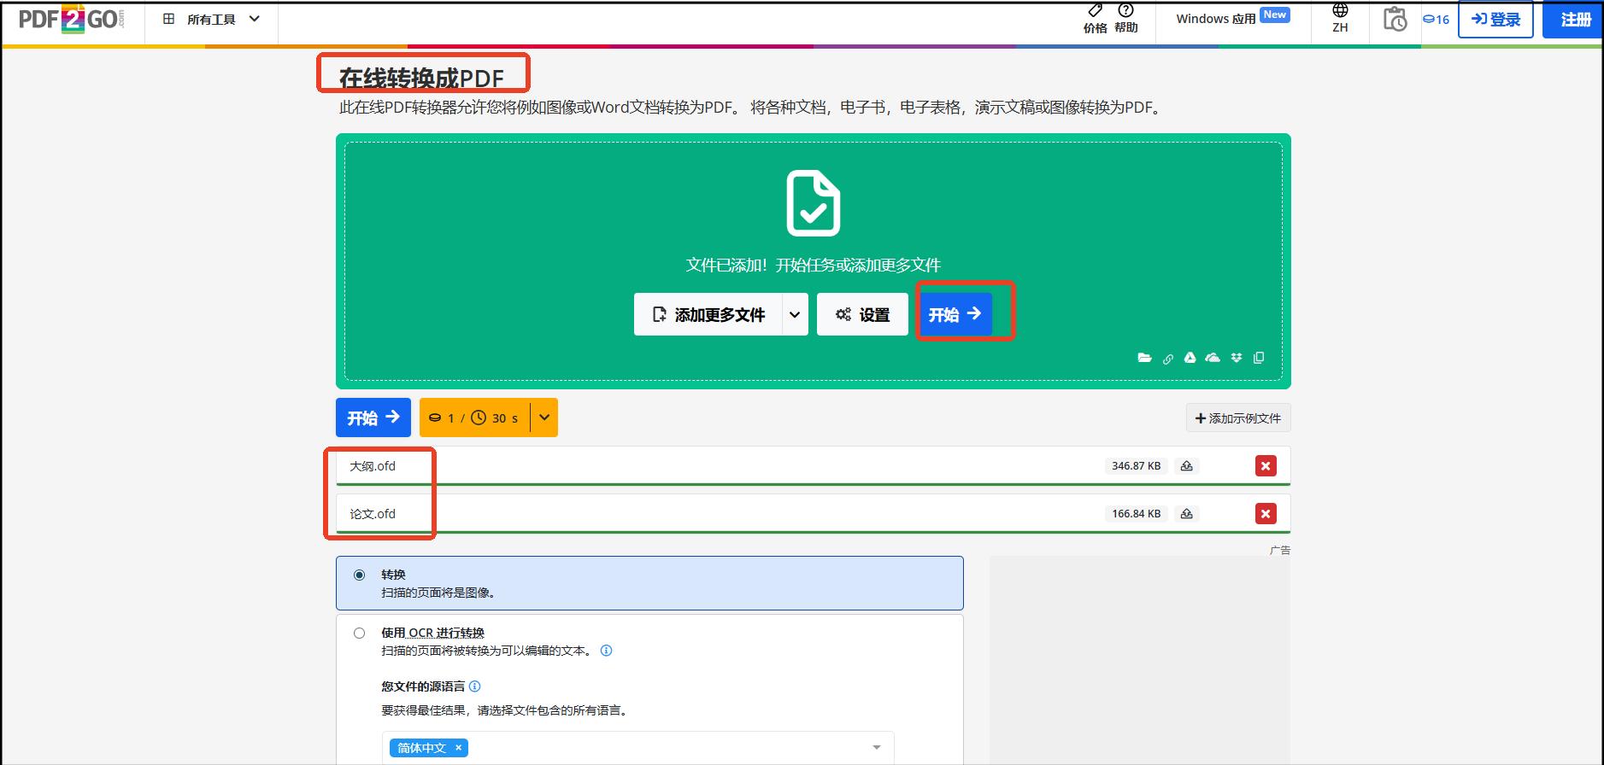Click the add-from-URL link icon
The height and width of the screenshot is (765, 1604).
point(1168,359)
